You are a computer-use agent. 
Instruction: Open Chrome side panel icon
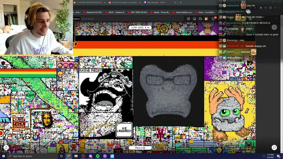point(270,8)
